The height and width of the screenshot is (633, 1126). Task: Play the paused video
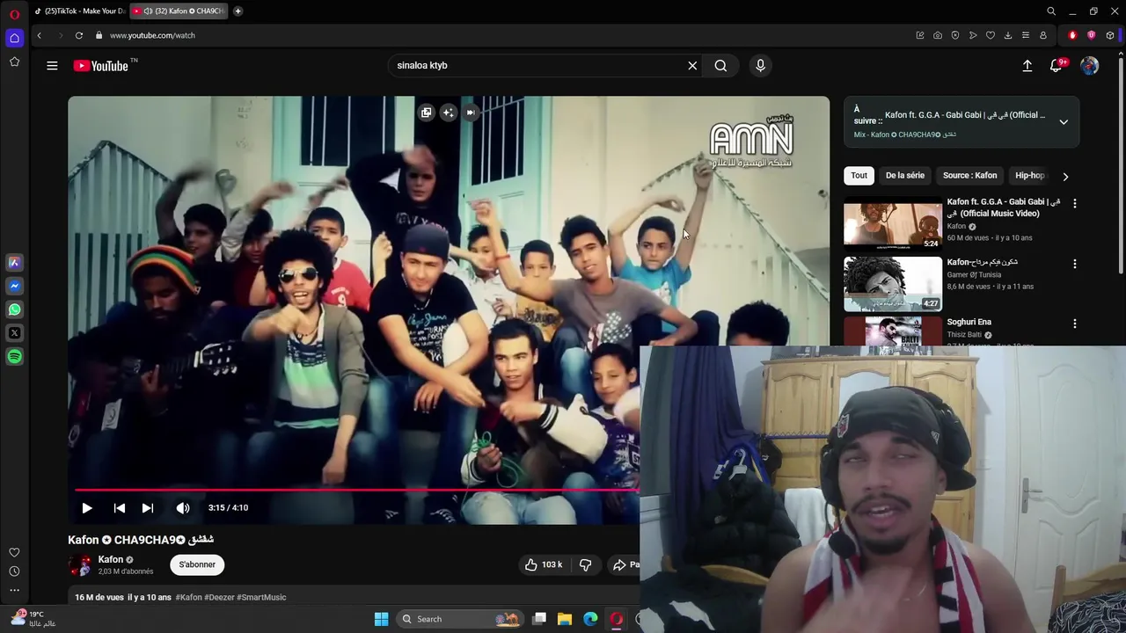87,508
